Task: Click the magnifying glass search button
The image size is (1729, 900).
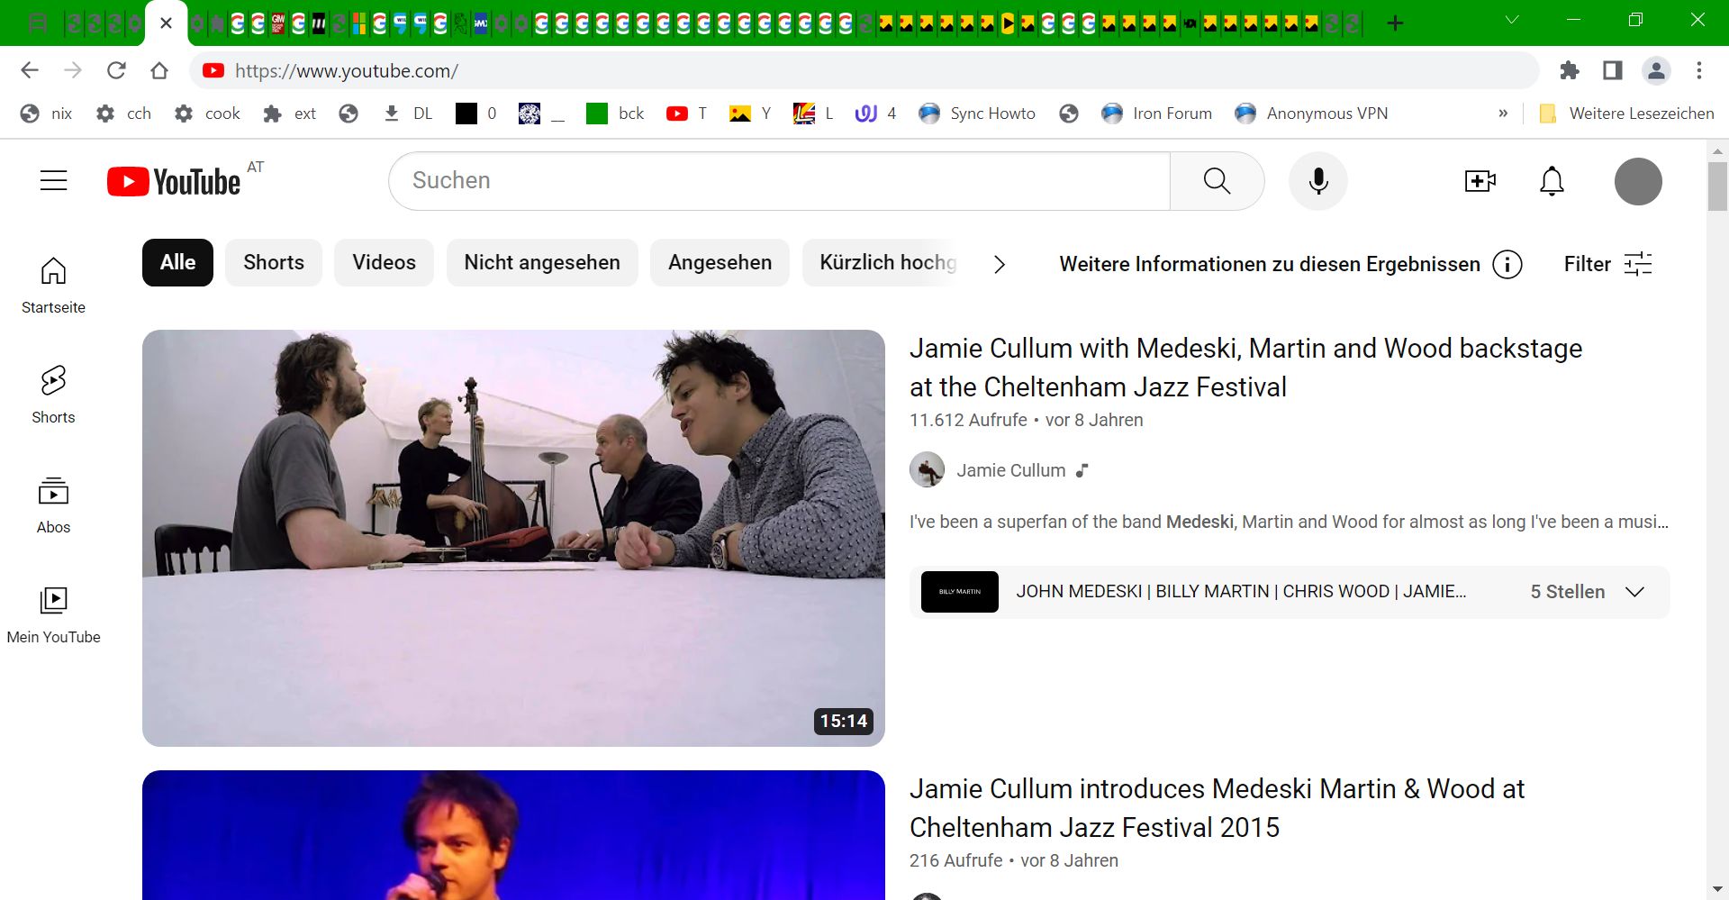Action: 1217,181
